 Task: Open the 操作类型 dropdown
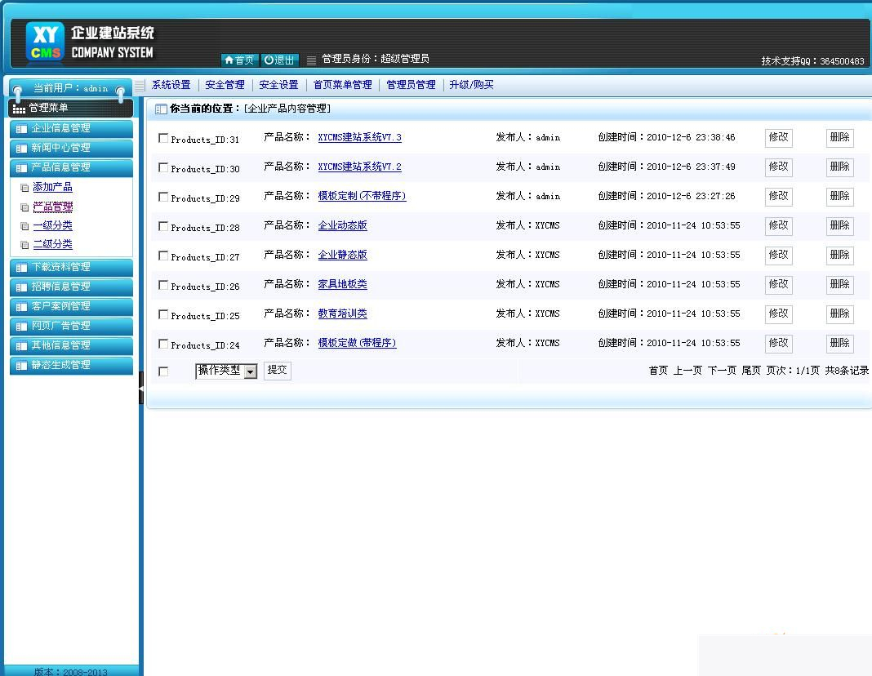(x=251, y=370)
